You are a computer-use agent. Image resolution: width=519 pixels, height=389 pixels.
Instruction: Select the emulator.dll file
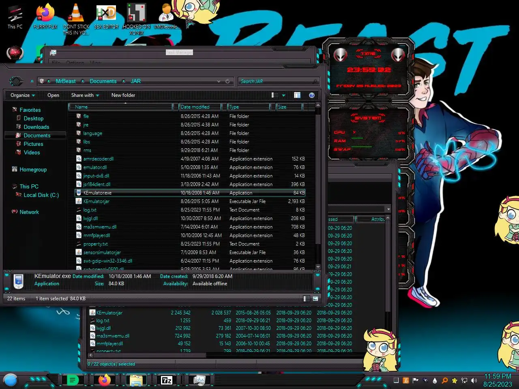(95, 167)
